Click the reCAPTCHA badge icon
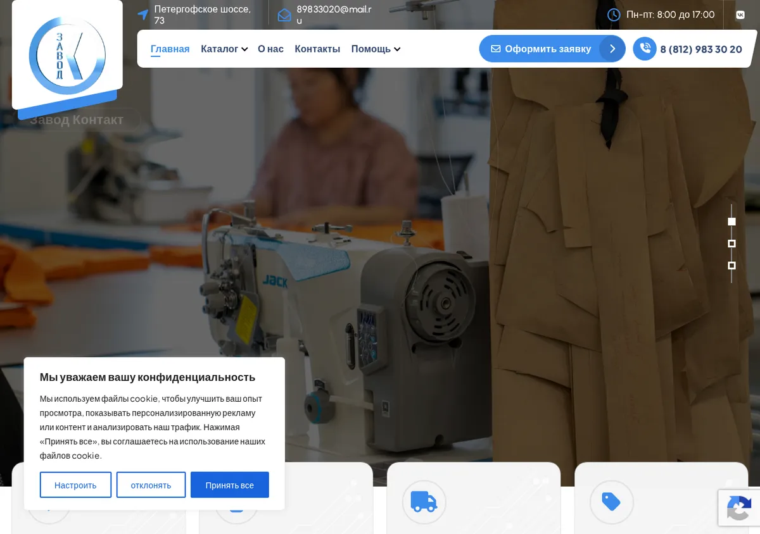Image resolution: width=760 pixels, height=534 pixels. (x=738, y=508)
